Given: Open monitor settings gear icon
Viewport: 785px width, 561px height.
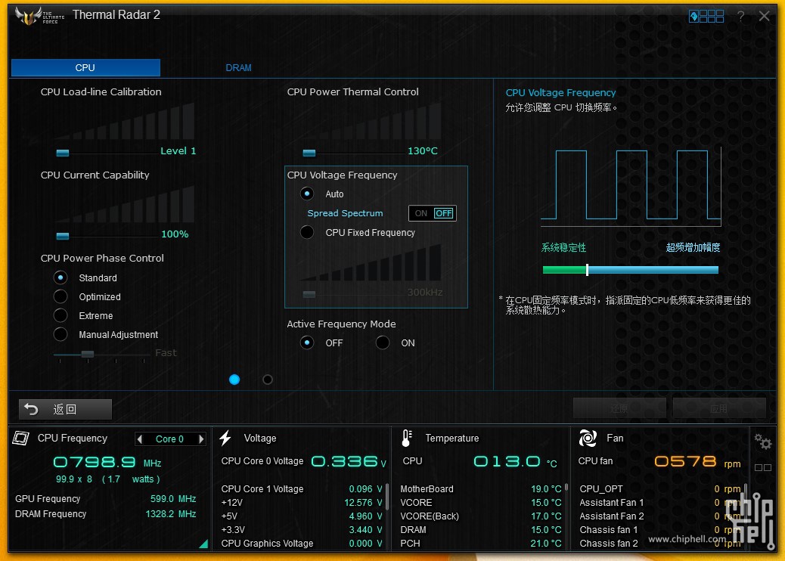Looking at the screenshot, I should point(763,442).
